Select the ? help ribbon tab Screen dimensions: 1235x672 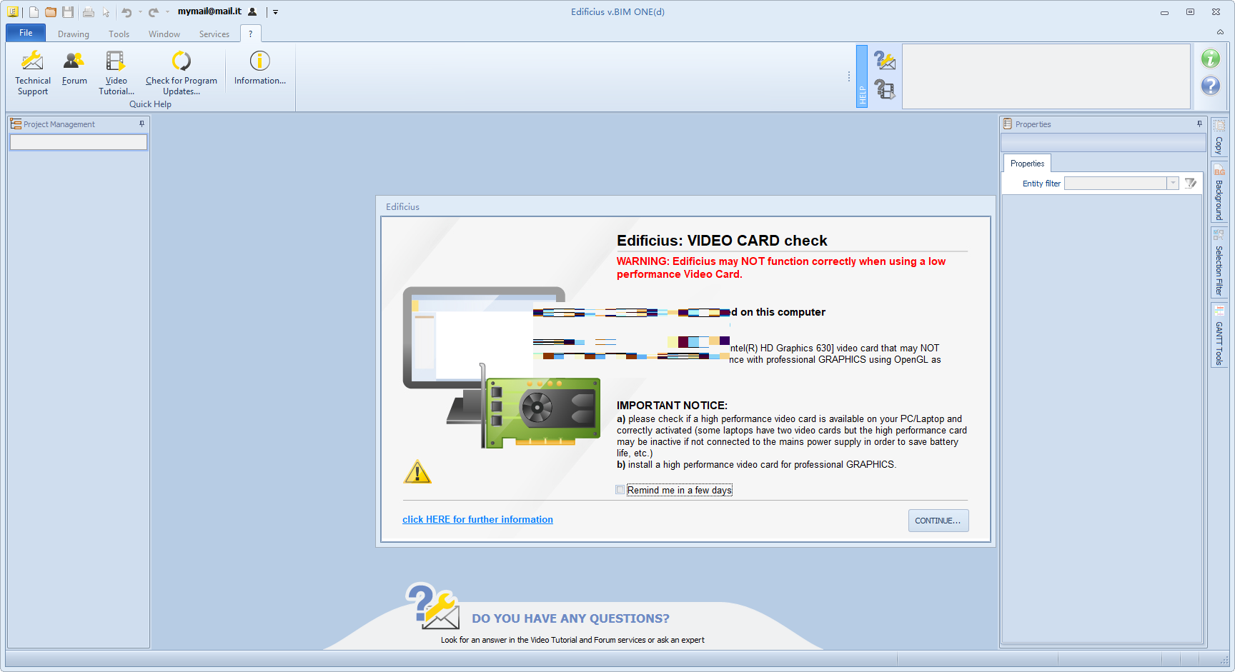coord(250,34)
